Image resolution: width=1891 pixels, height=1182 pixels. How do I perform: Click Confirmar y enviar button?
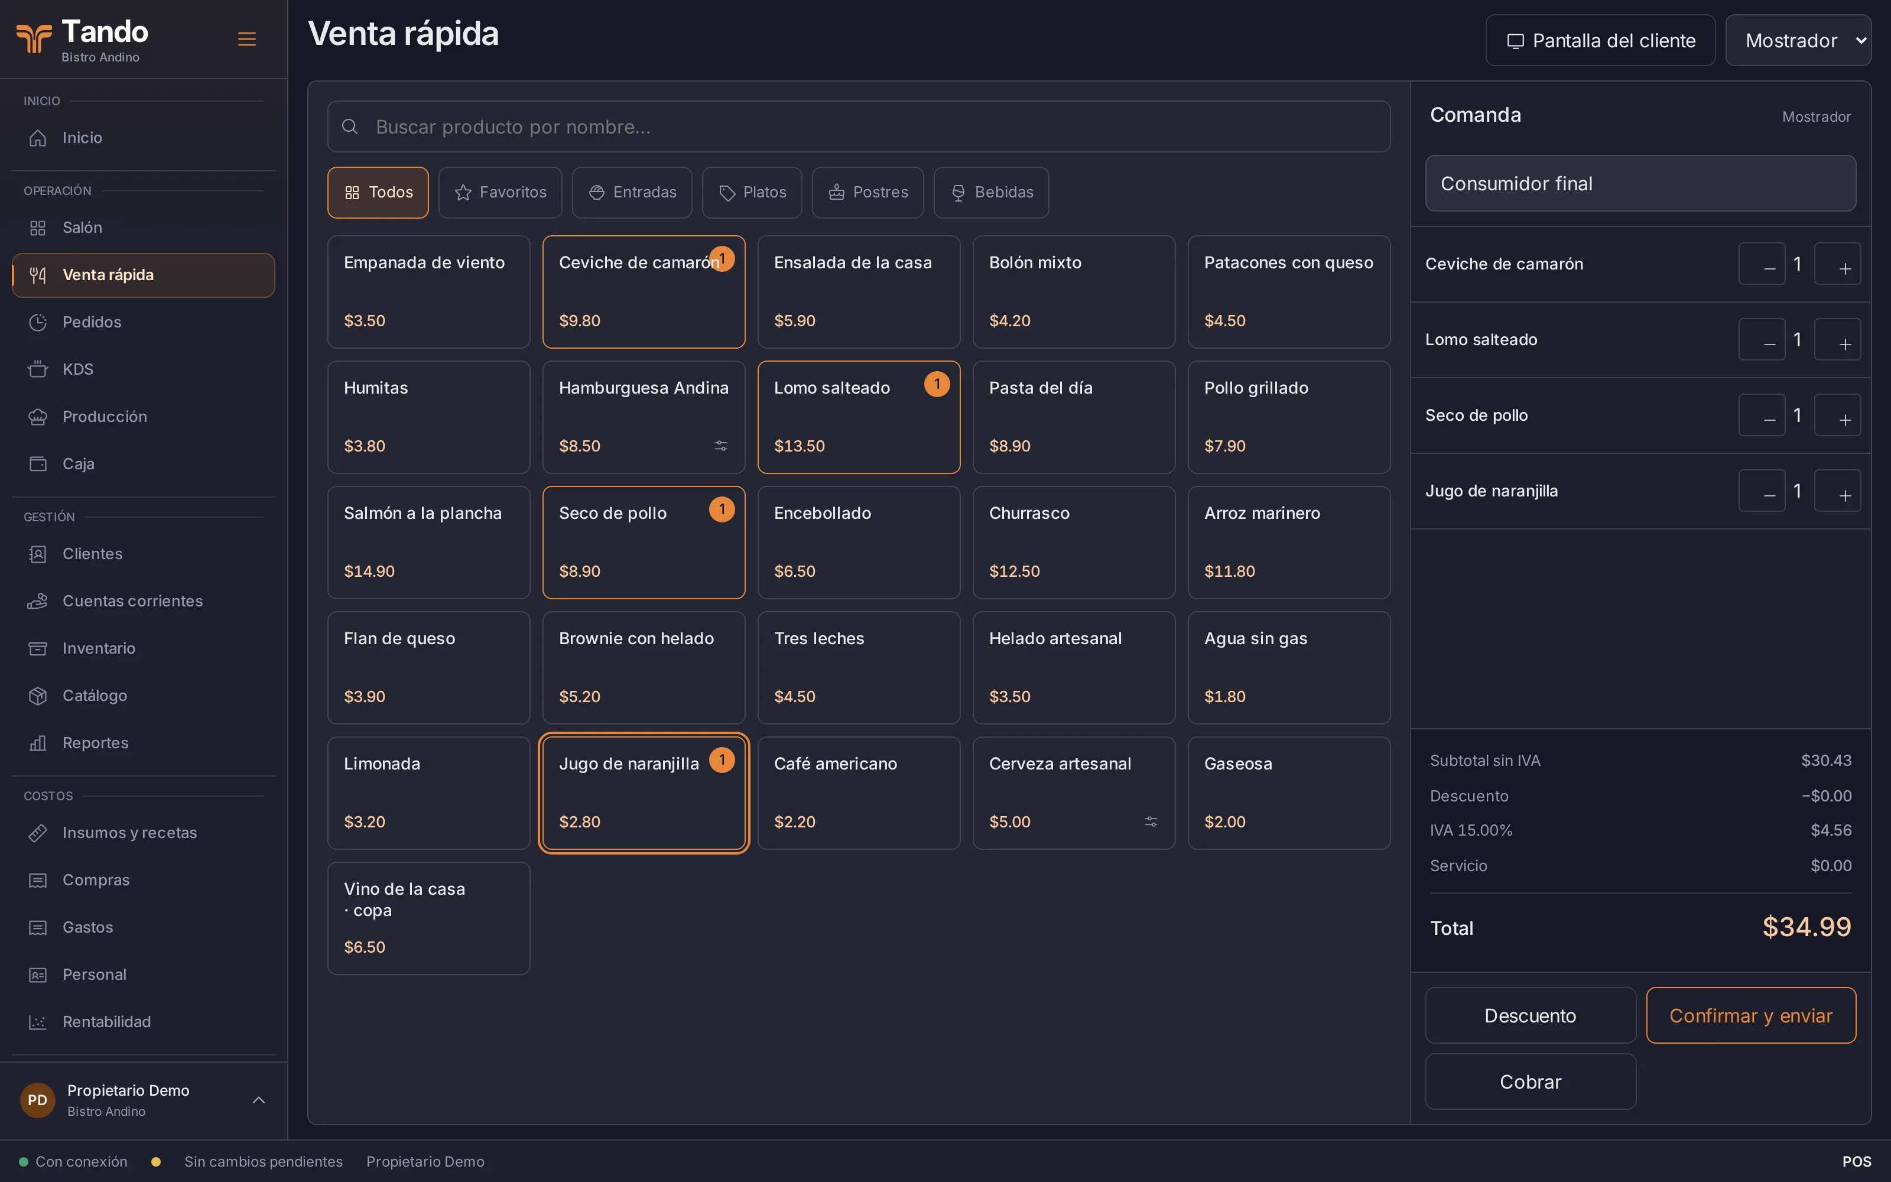click(x=1750, y=1015)
